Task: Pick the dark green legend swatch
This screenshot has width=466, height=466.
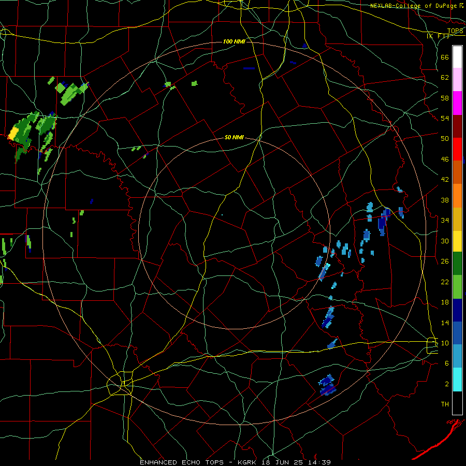Action: tap(457, 264)
